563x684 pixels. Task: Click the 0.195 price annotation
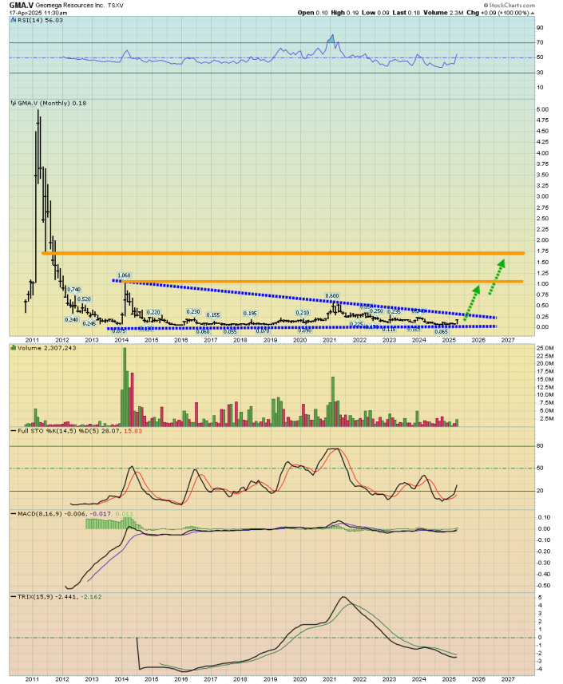[250, 313]
